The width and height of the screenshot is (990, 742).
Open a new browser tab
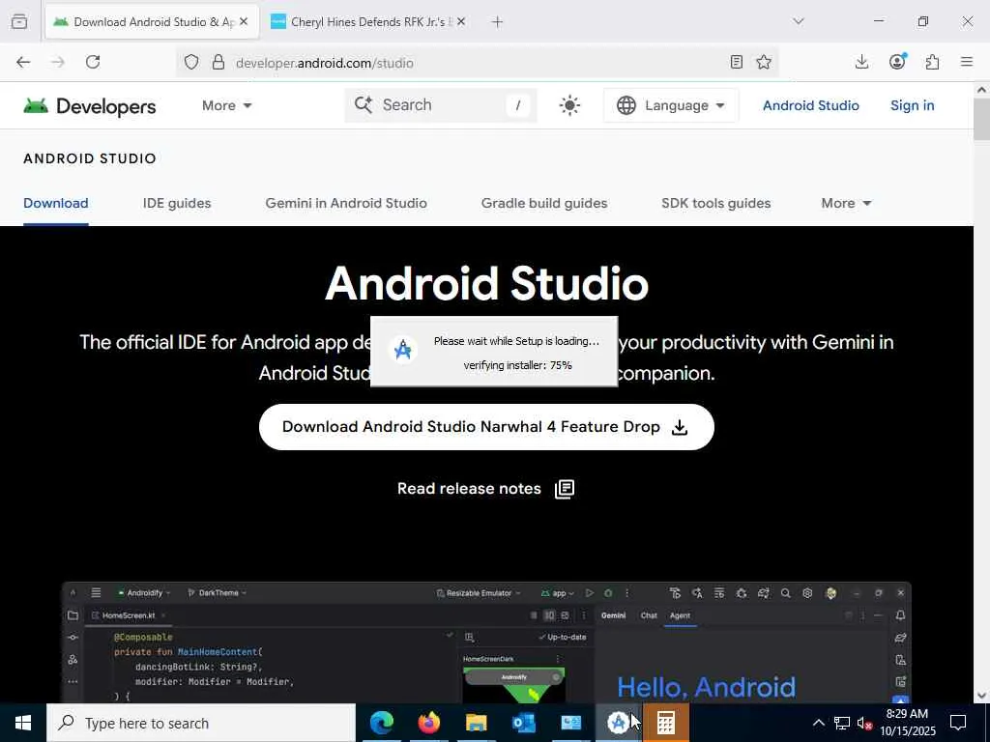click(498, 22)
